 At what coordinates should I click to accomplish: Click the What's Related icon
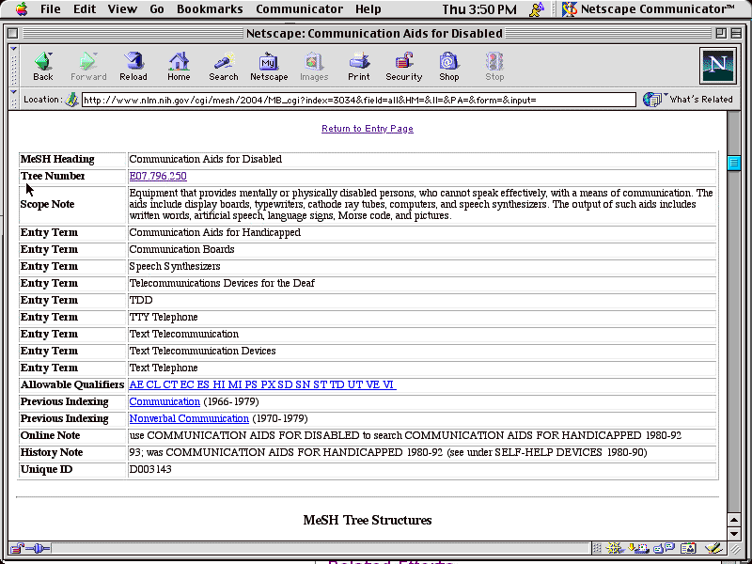[x=652, y=100]
